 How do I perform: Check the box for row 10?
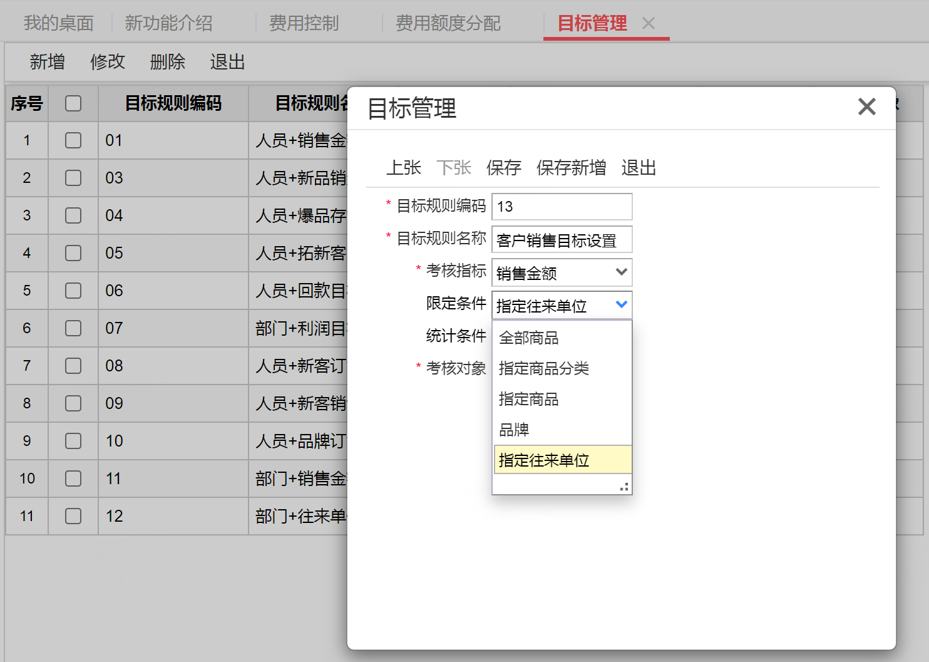click(73, 441)
